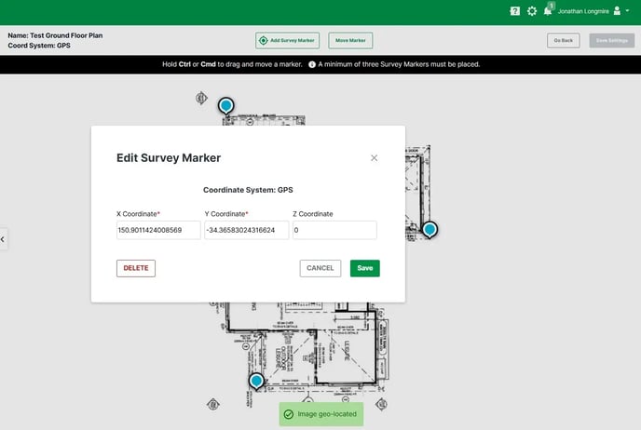
Task: Select the top survey marker pin
Action: tap(225, 106)
